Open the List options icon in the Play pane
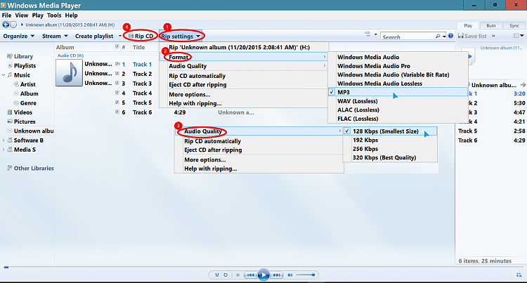The image size is (527, 283). click(x=516, y=36)
